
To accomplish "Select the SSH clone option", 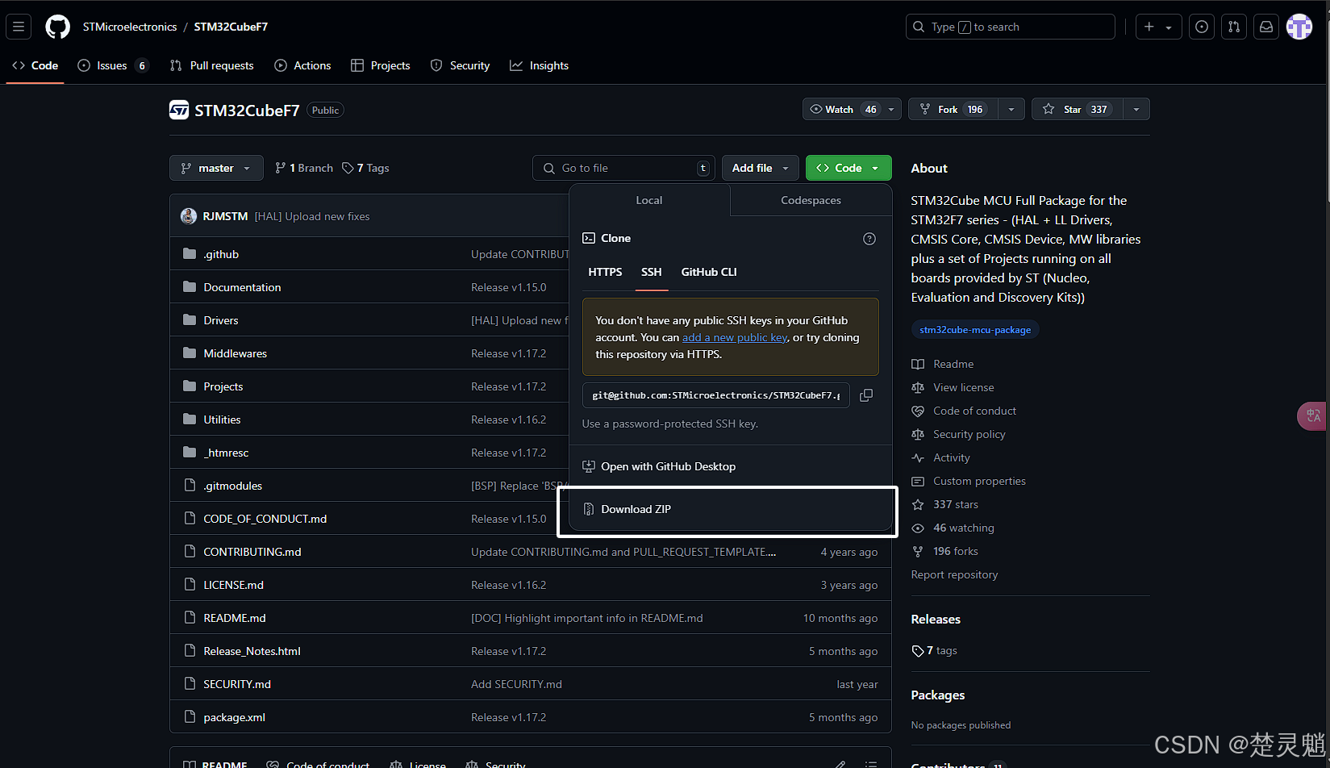I will 652,272.
